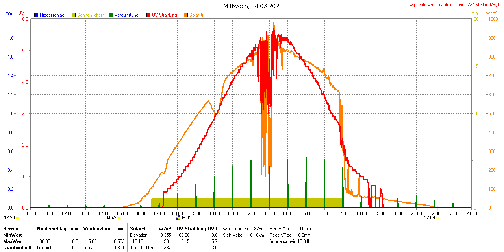Click the 22:09 sunset time text
Image resolution: width=504 pixels, height=252 pixels.
coord(430,218)
